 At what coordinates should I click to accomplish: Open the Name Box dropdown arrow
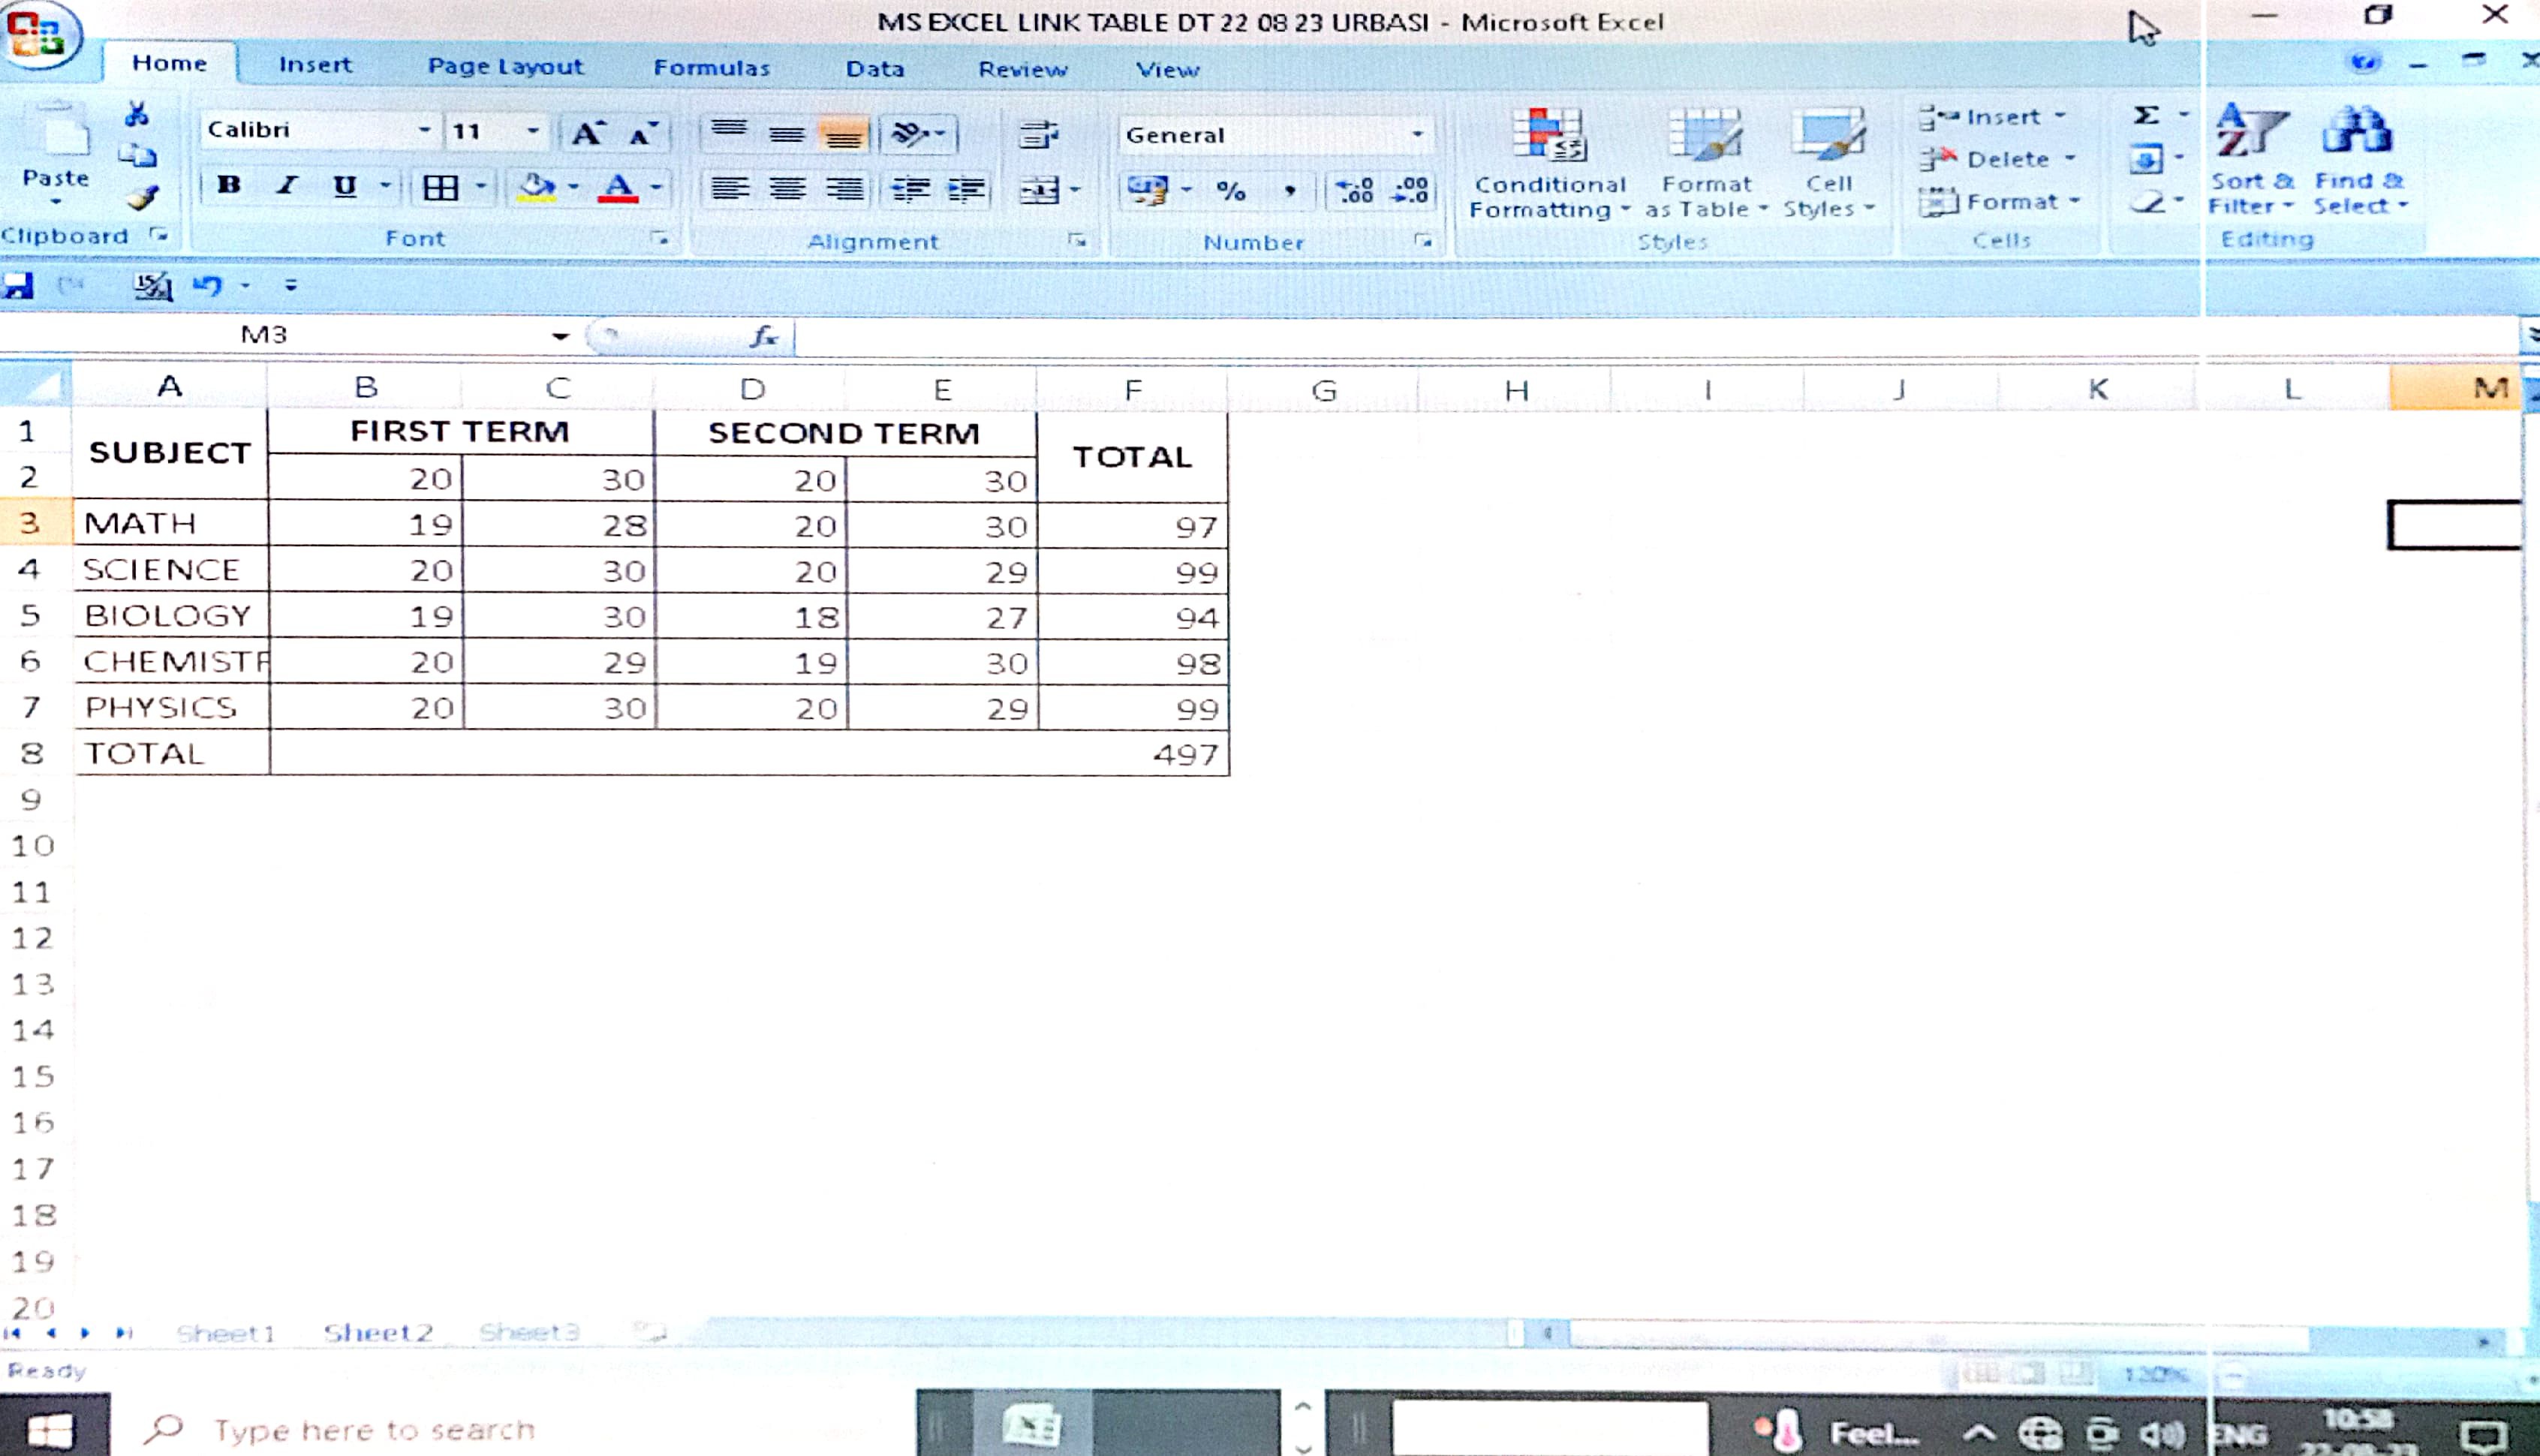tap(560, 336)
